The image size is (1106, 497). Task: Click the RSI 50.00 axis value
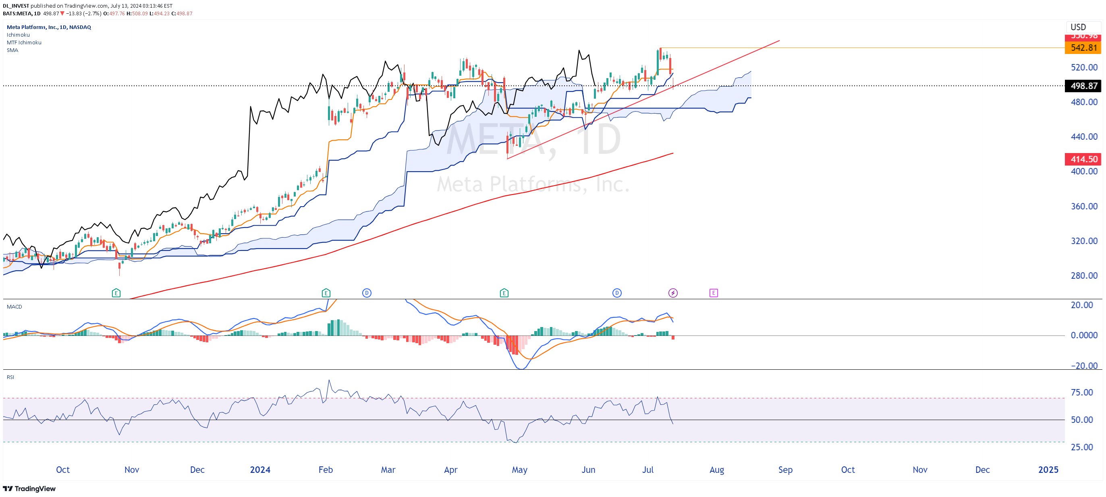coord(1082,420)
